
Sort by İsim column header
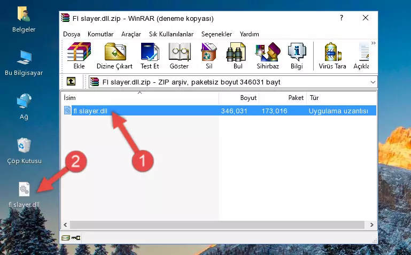coord(140,98)
